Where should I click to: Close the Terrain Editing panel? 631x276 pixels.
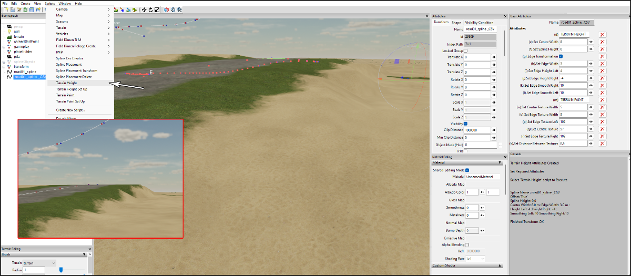[x=89, y=249]
